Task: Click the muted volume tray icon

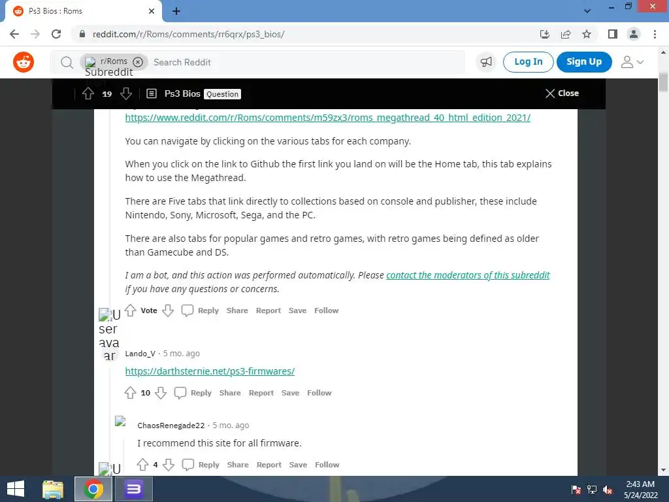Action: pyautogui.click(x=607, y=490)
